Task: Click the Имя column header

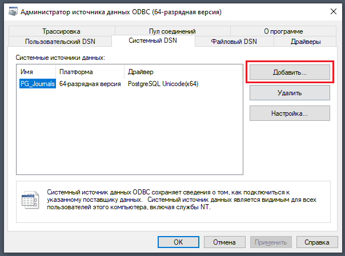Action: click(x=36, y=72)
